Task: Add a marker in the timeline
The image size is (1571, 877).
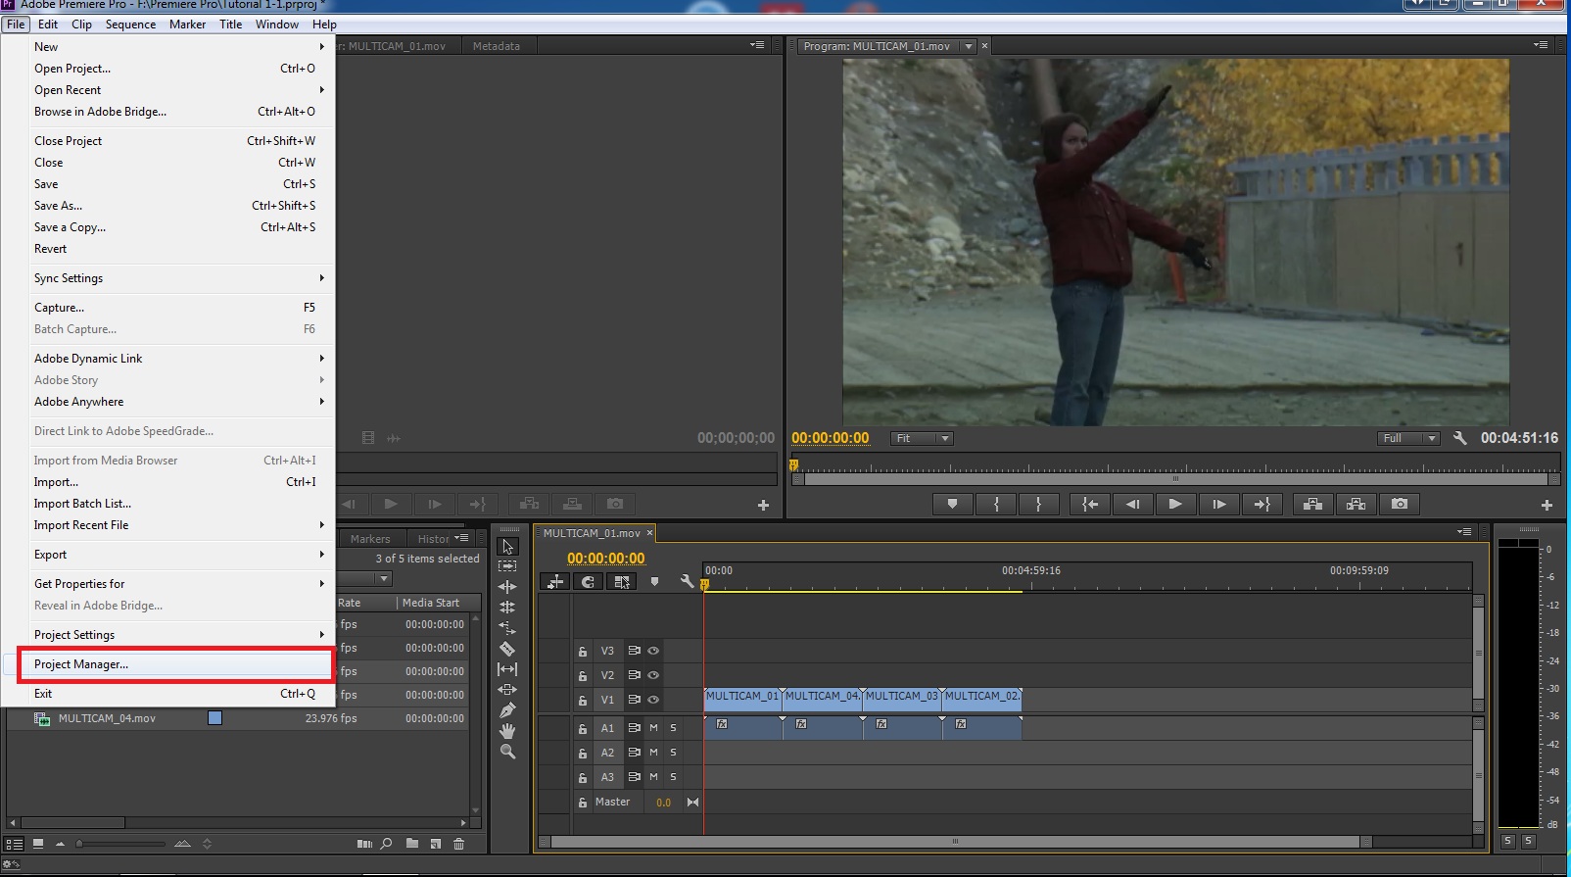Action: coord(654,581)
